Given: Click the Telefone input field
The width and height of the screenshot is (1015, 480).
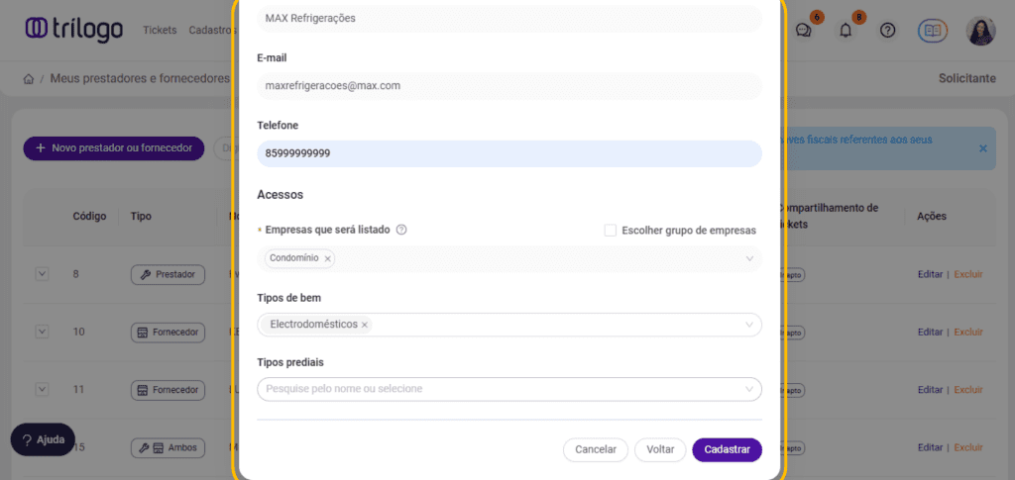Looking at the screenshot, I should pos(508,153).
